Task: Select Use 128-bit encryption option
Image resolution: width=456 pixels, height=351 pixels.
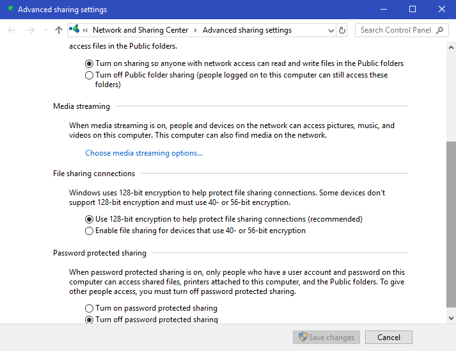Action: click(89, 219)
